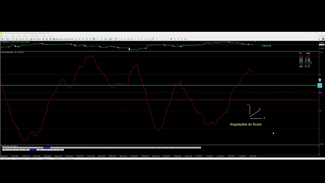Click the 'Angulações do Score' text label
325x183 pixels.
coord(246,124)
